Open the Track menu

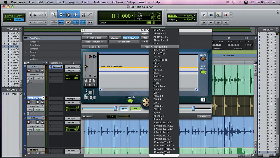(x=61, y=2)
